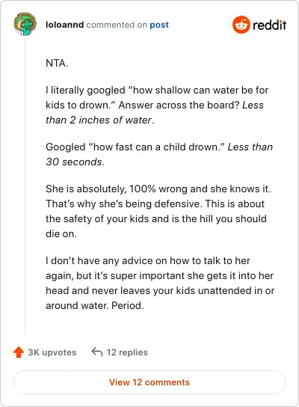Click the orange Reddit Snoo logo
Image resolution: width=299 pixels, height=407 pixels.
[x=241, y=25]
